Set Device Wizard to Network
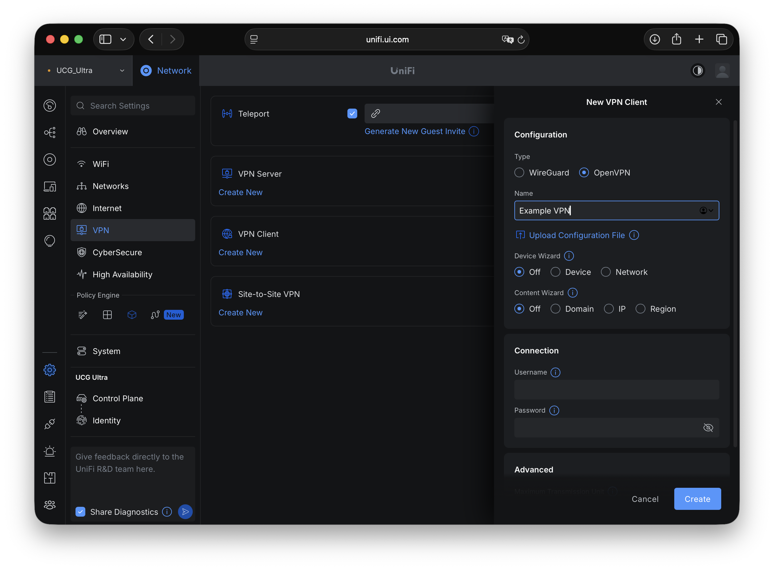Screen dimensions: 774x570 coord(606,272)
